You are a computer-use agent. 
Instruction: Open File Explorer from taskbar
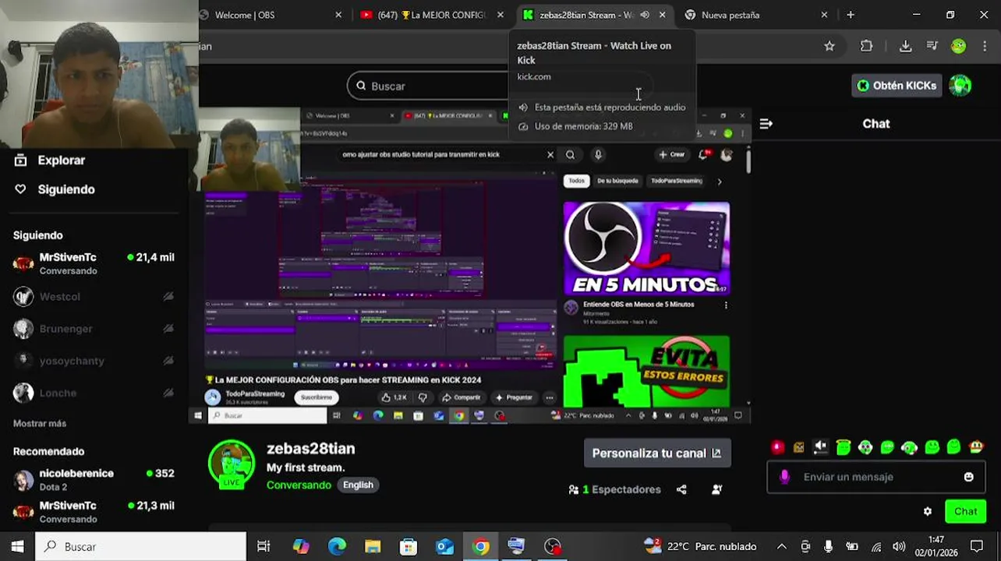373,546
